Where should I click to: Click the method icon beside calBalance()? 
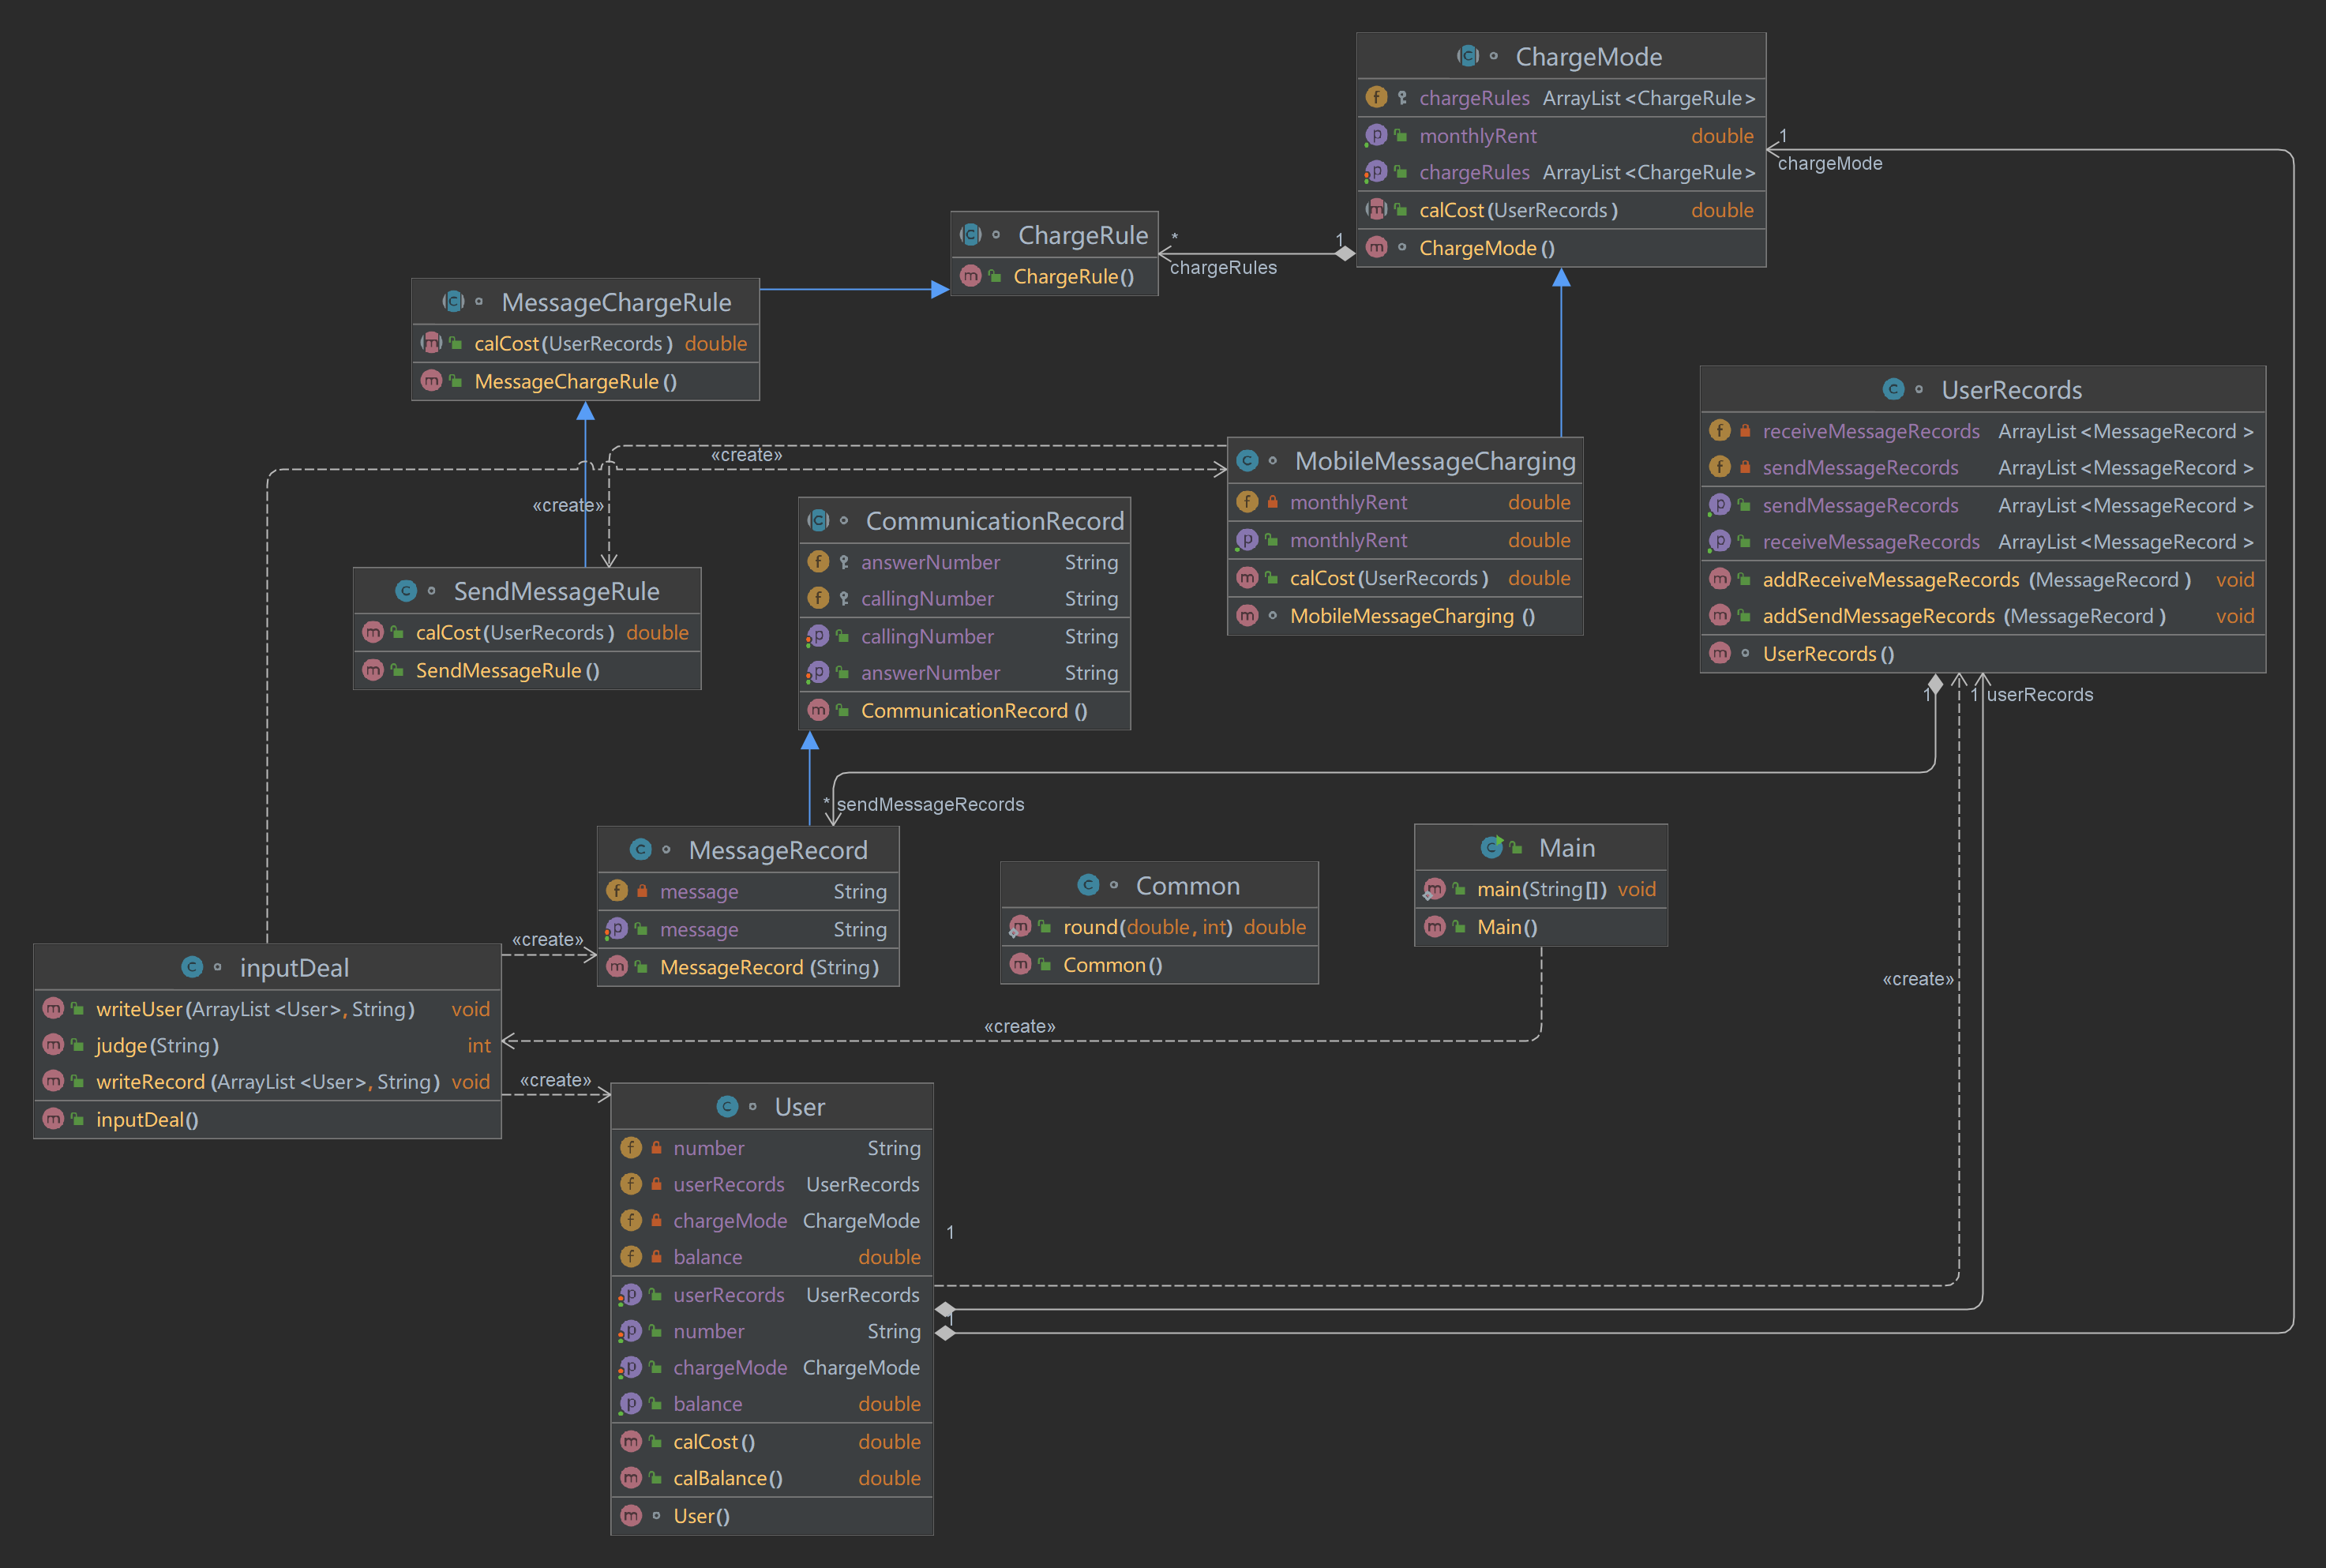[631, 1478]
